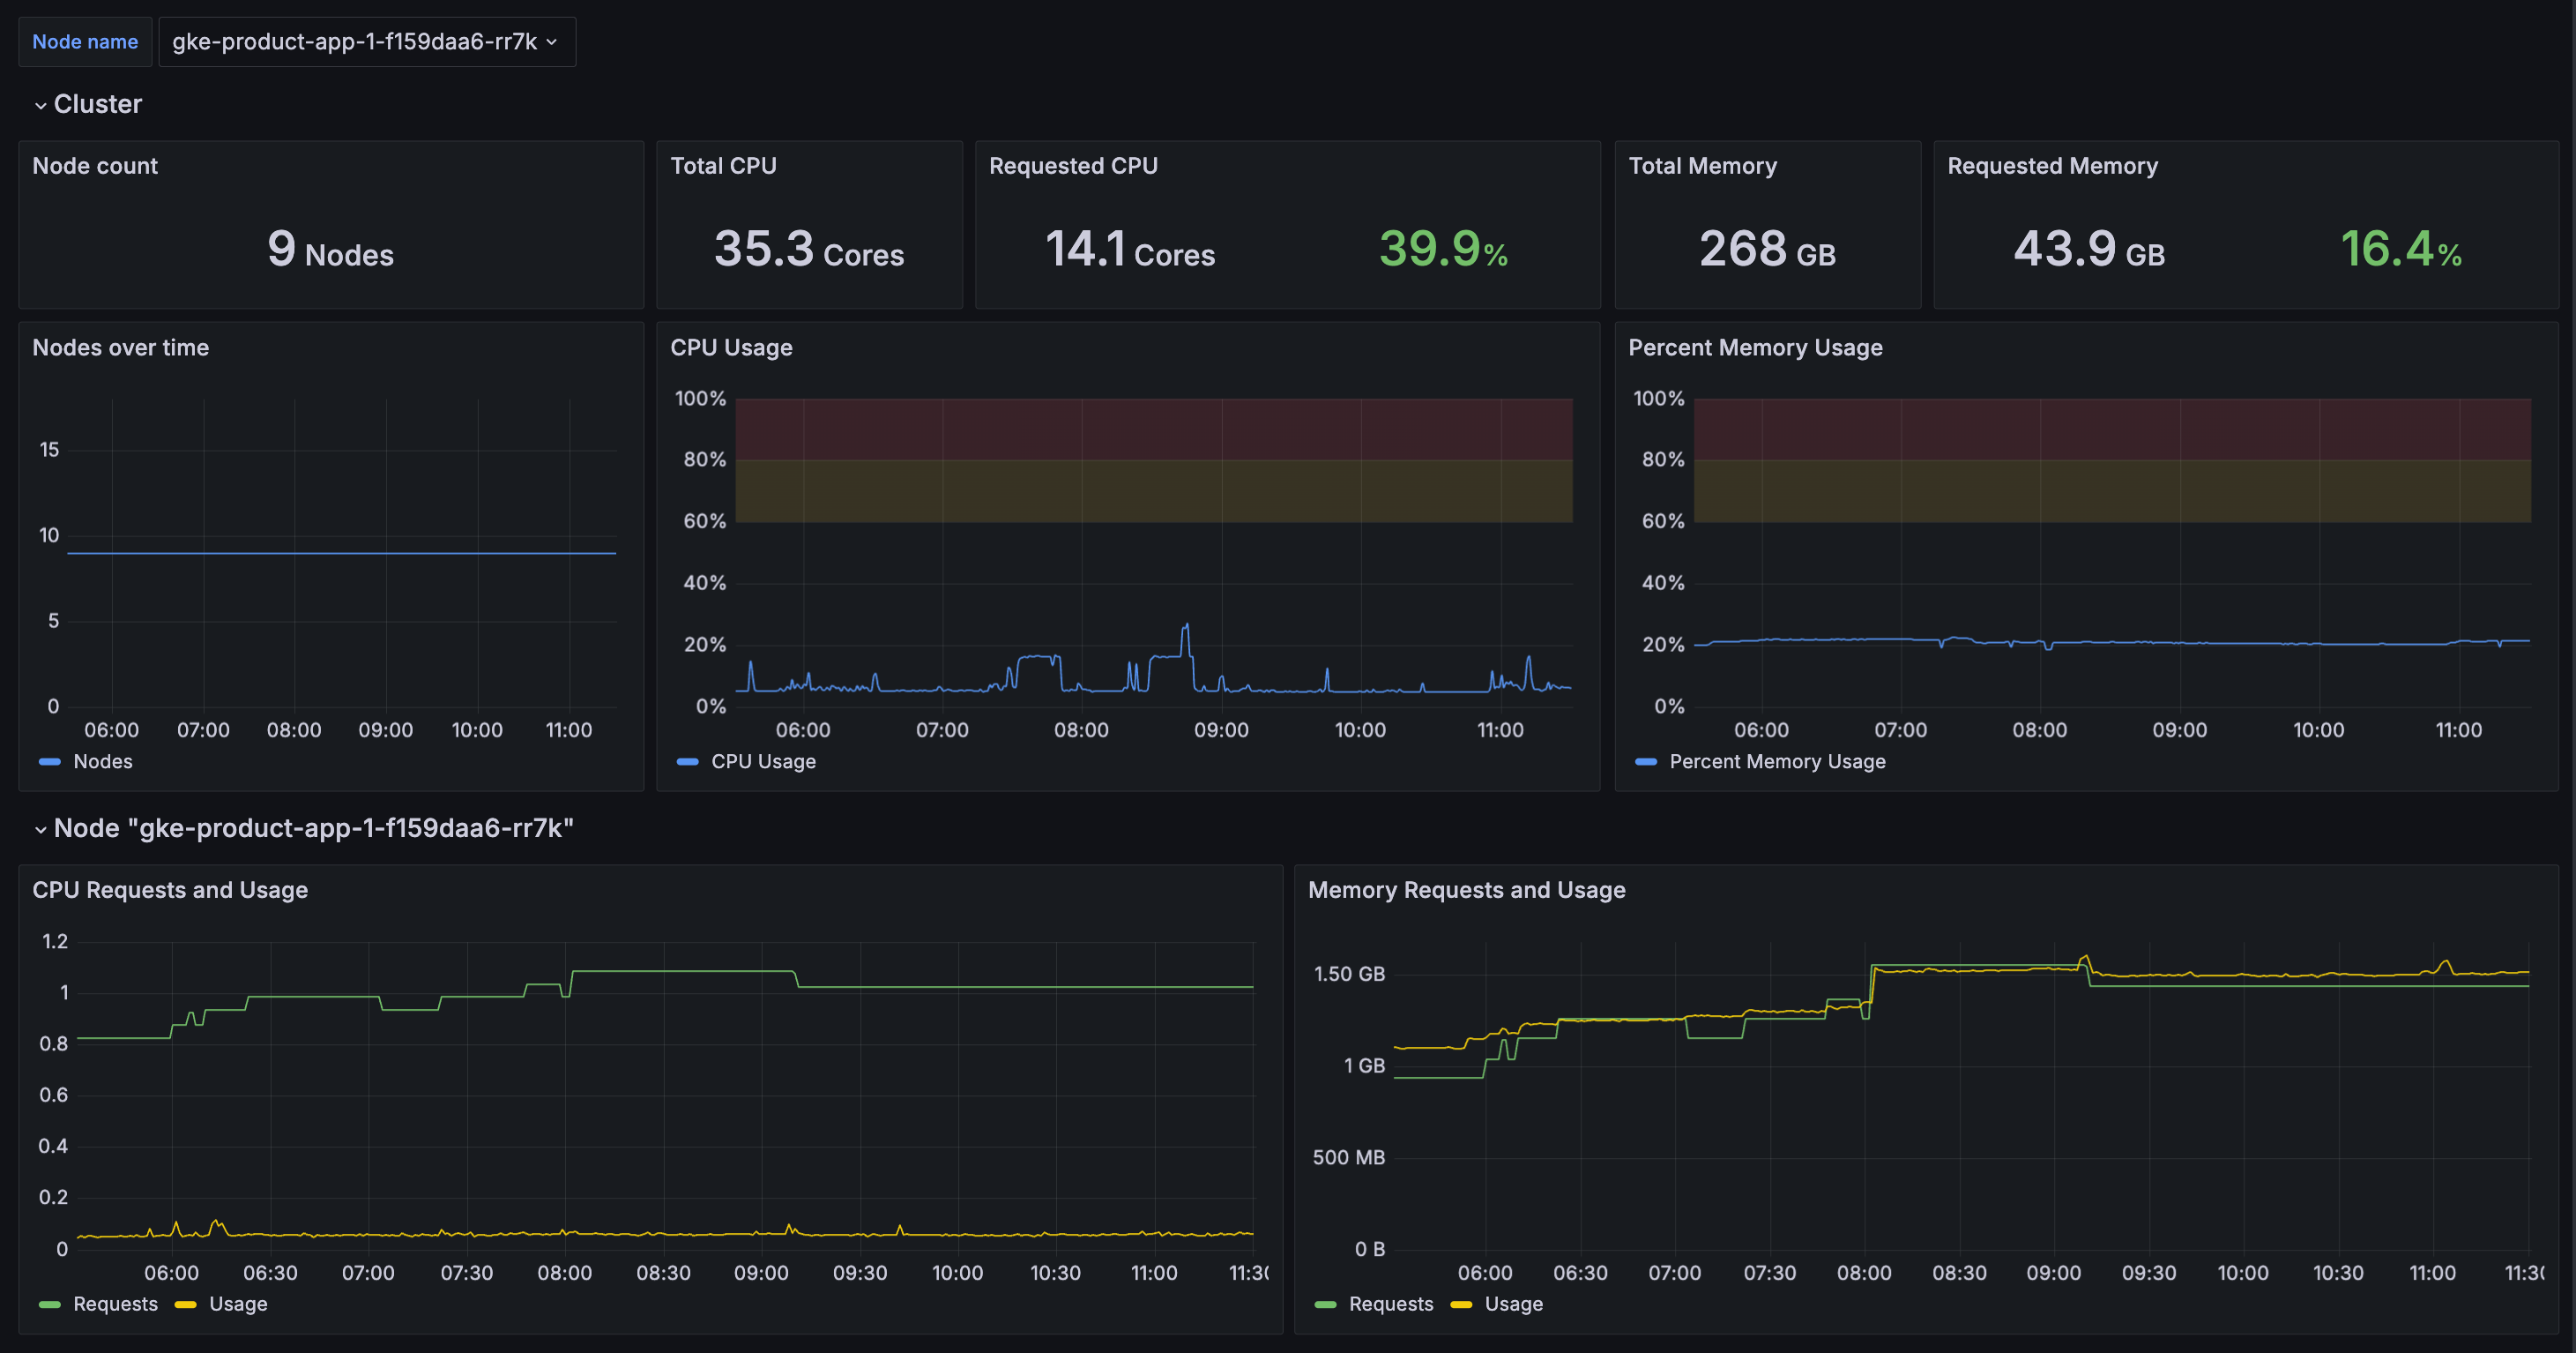The width and height of the screenshot is (2576, 1353).
Task: Open the Total CPU panel title menu
Action: coord(723,166)
